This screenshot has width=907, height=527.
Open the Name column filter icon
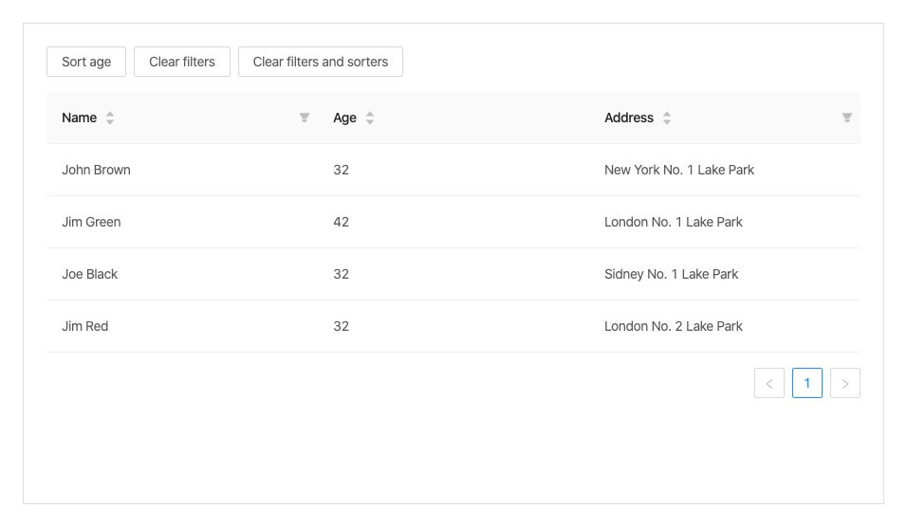coord(305,118)
